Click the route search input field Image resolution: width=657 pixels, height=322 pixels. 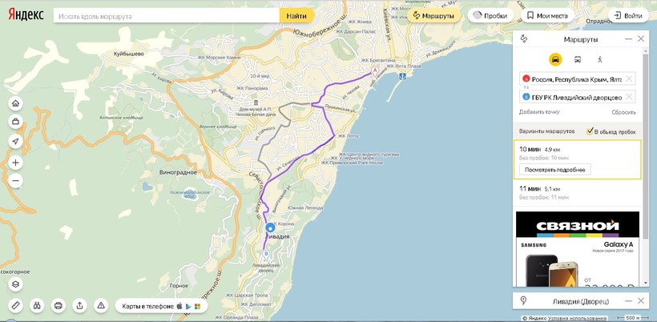pyautogui.click(x=166, y=15)
